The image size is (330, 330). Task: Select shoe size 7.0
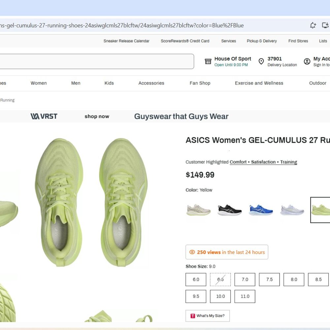click(245, 280)
